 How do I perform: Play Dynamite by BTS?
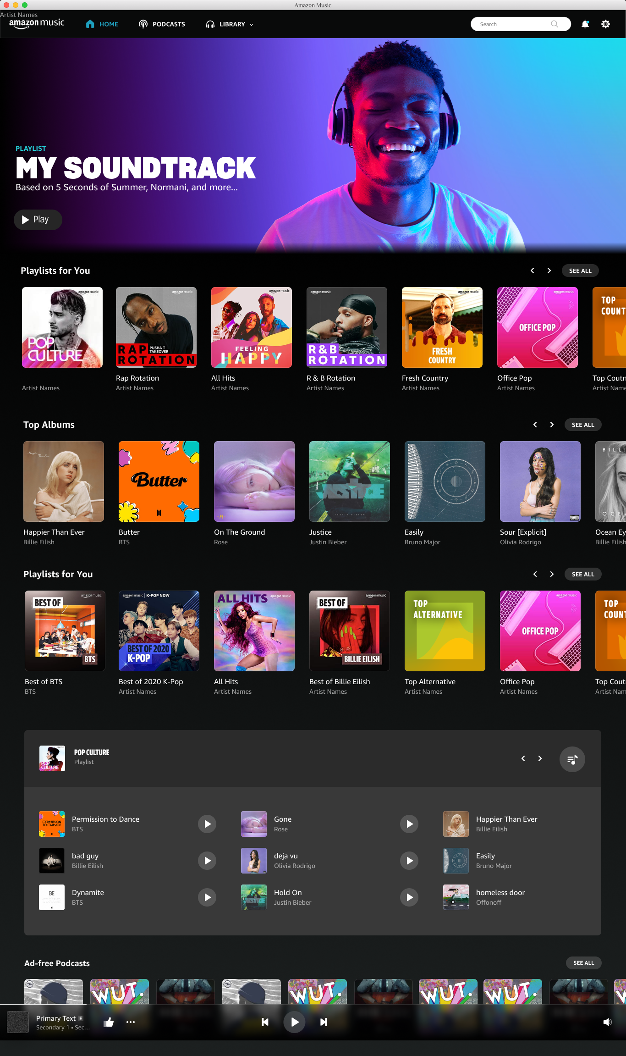tap(207, 897)
